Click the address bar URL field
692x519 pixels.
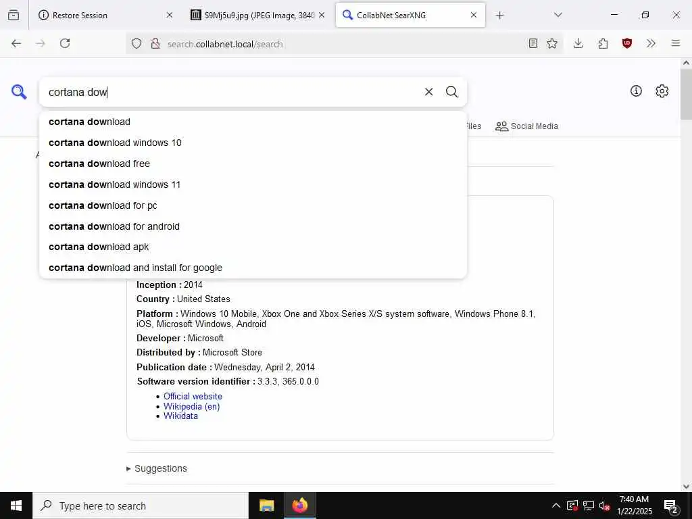[x=344, y=44]
